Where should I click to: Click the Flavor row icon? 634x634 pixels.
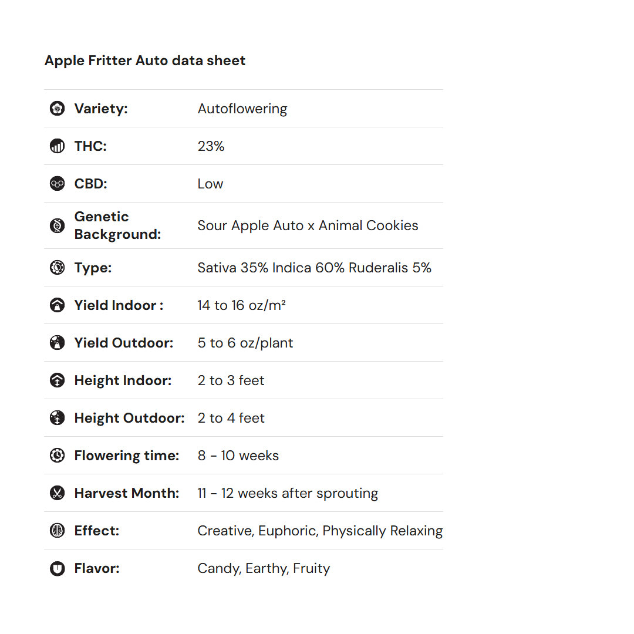click(57, 568)
